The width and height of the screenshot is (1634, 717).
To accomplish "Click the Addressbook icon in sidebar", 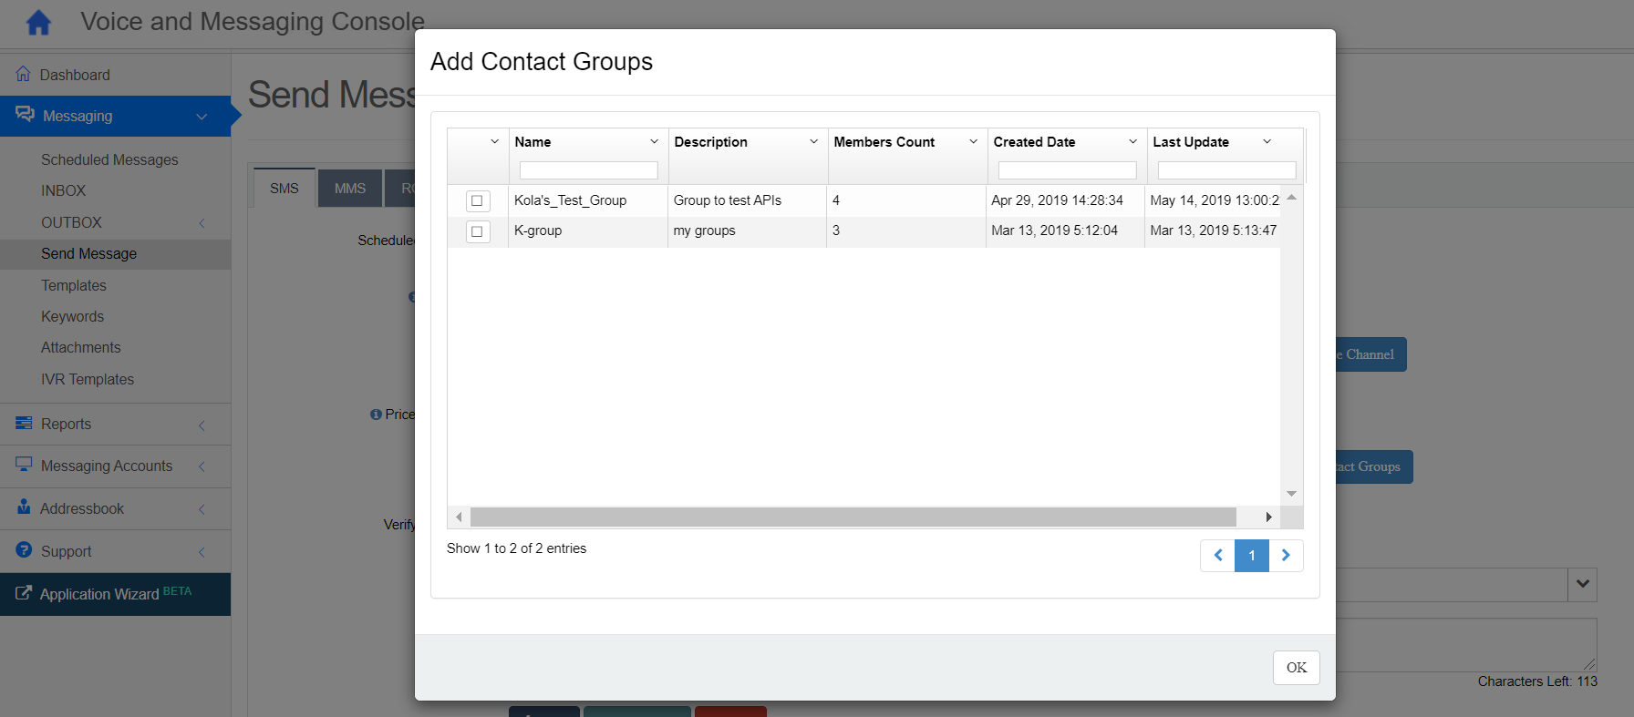I will click(24, 507).
